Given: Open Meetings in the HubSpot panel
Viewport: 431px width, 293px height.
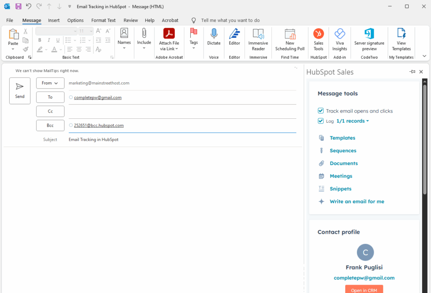Looking at the screenshot, I should pyautogui.click(x=341, y=176).
